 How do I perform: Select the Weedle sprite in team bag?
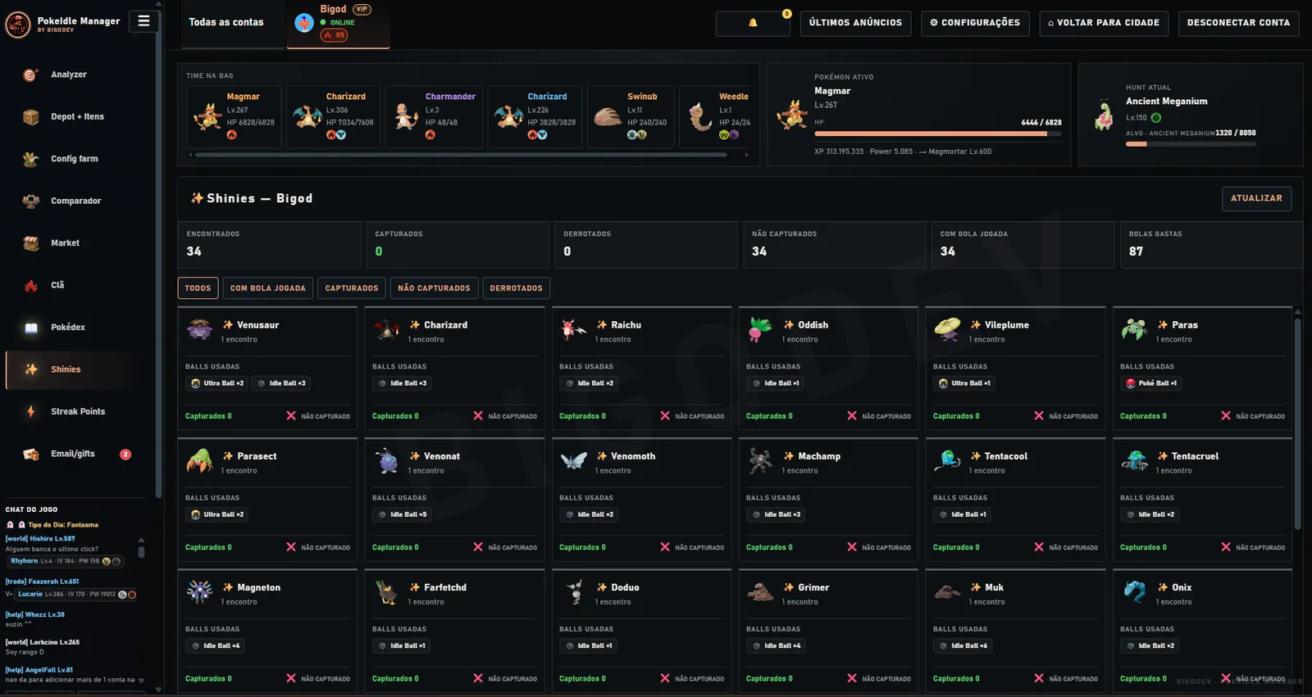(700, 117)
